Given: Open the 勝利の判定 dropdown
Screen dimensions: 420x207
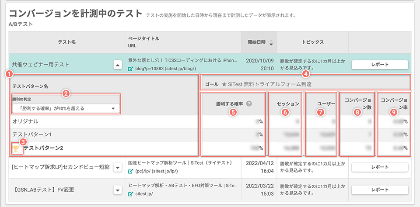Looking at the screenshot, I should 66,109.
